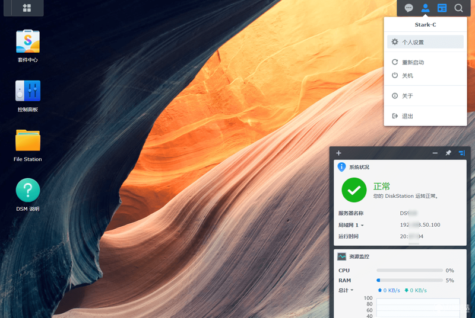Click the RAM usage bar

pyautogui.click(x=410, y=280)
